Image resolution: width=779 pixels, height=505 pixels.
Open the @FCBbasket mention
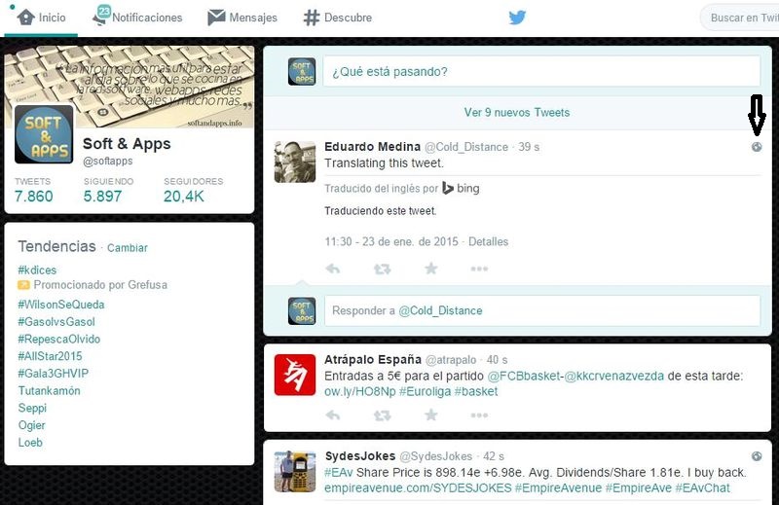(523, 376)
